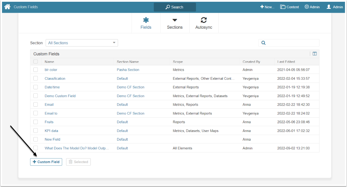The height and width of the screenshot is (187, 347).
Task: Click the column chooser icon in grid header
Action: point(315,54)
